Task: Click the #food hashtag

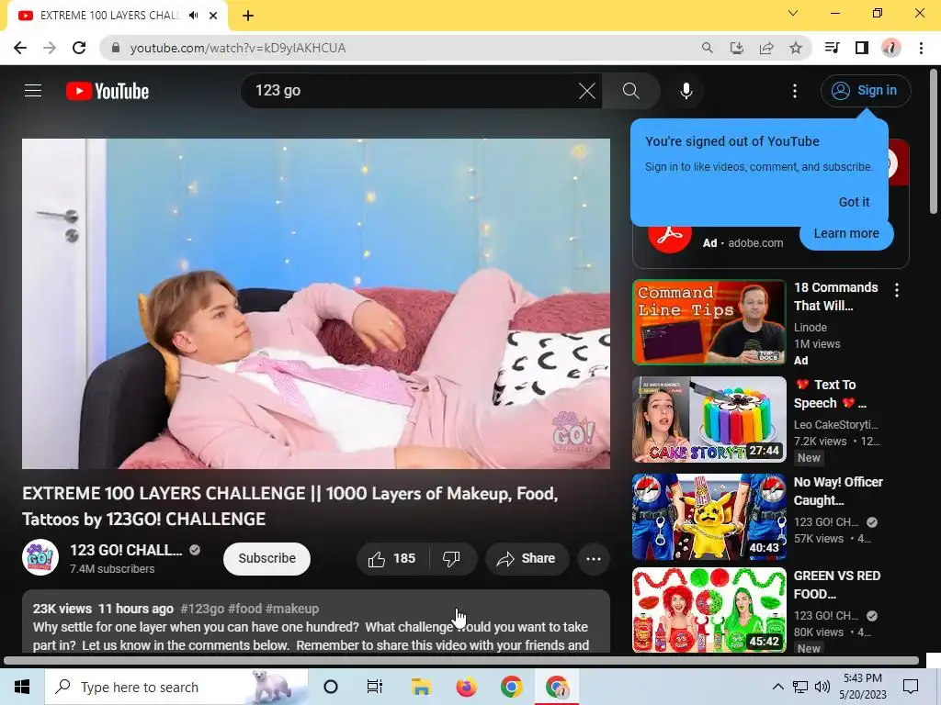Action: point(244,609)
